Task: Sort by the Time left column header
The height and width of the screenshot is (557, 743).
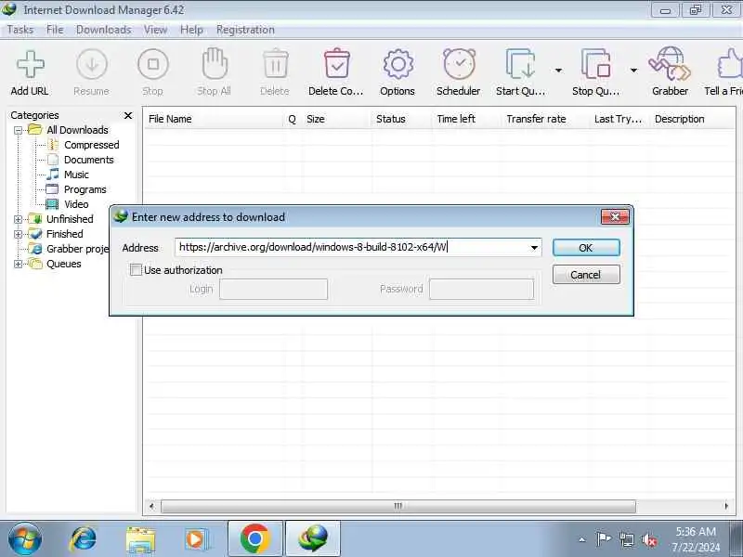Action: 467,119
